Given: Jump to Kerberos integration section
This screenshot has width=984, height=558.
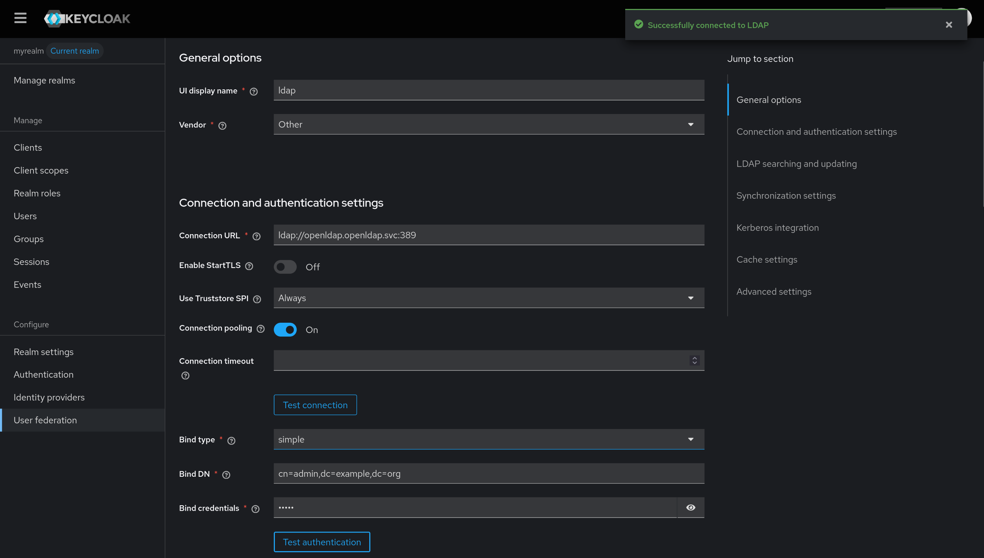Looking at the screenshot, I should tap(777, 228).
